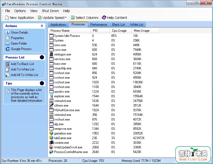The width and height of the screenshot is (213, 164).
Task: Click the Show Details link
Action: 19,33
